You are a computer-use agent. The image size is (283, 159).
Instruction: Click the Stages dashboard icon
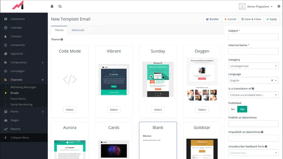[6, 120]
